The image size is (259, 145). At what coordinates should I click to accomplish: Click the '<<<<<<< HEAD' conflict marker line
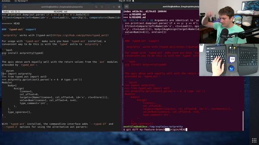11,23
